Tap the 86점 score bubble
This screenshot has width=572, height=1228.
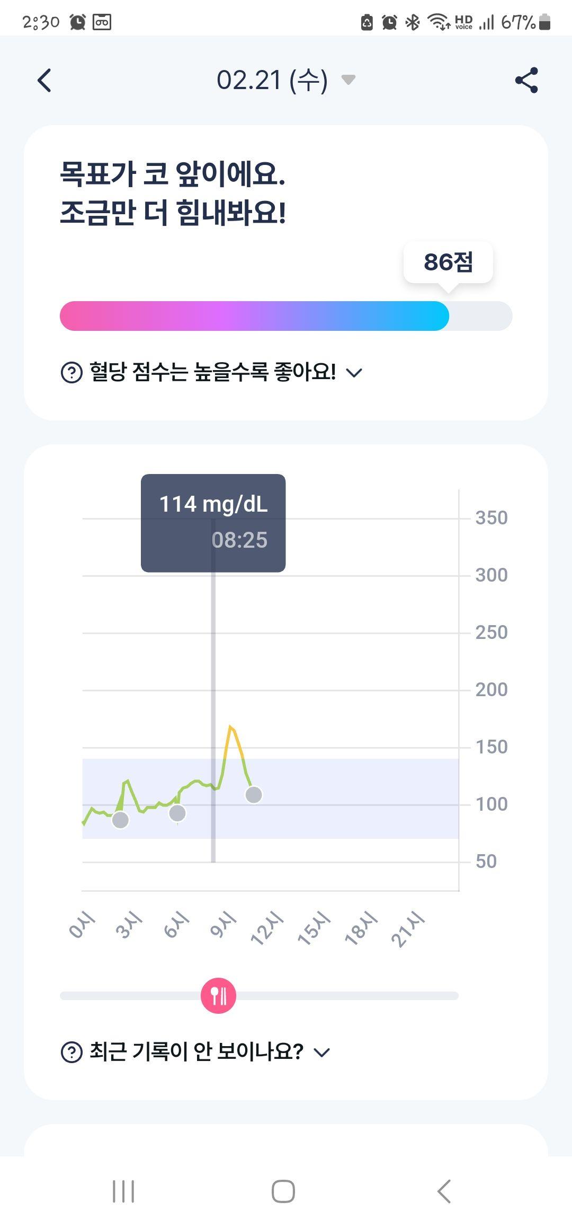click(448, 262)
